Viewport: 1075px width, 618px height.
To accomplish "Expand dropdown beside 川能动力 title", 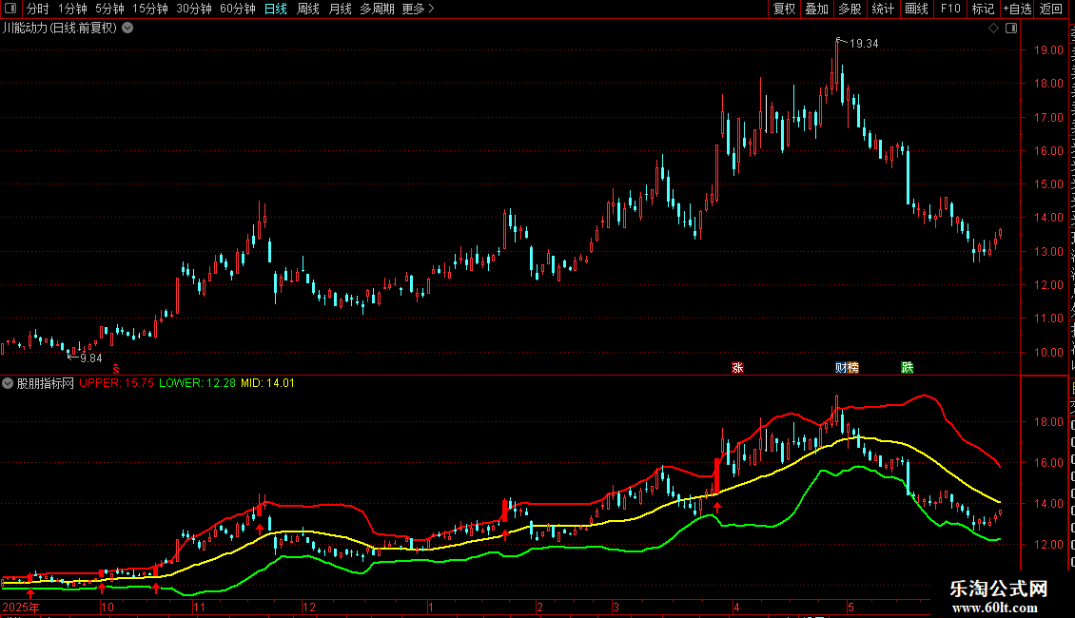I will point(127,29).
